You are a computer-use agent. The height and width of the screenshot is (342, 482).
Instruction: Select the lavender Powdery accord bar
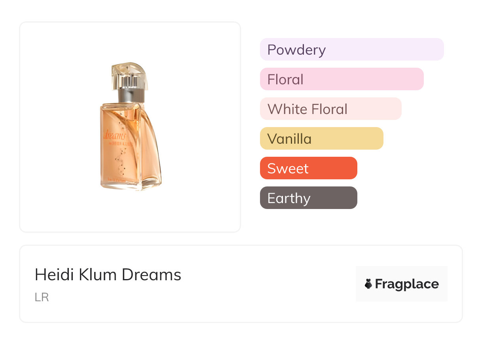point(352,49)
